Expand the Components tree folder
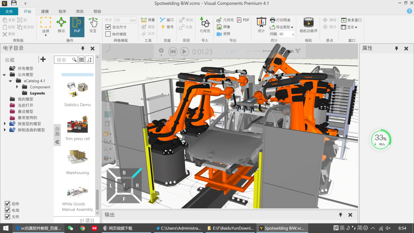The height and width of the screenshot is (233, 414). pos(17,87)
